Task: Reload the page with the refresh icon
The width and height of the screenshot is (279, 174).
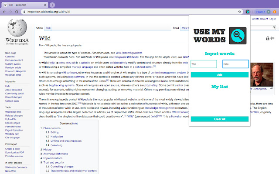Action: tap(17, 12)
